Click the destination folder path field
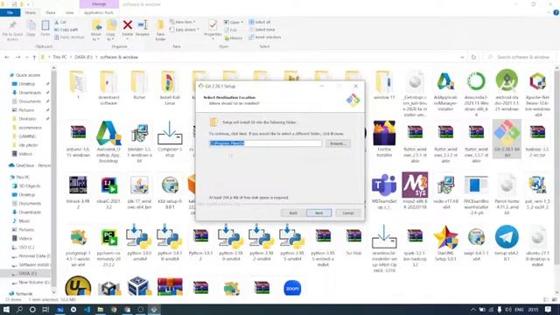This screenshot has height=315, width=560. coord(265,143)
